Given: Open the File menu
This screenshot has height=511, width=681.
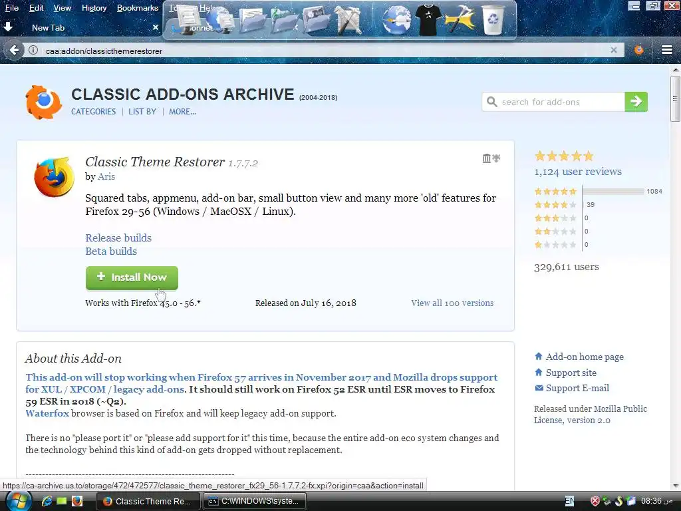Looking at the screenshot, I should coord(12,8).
